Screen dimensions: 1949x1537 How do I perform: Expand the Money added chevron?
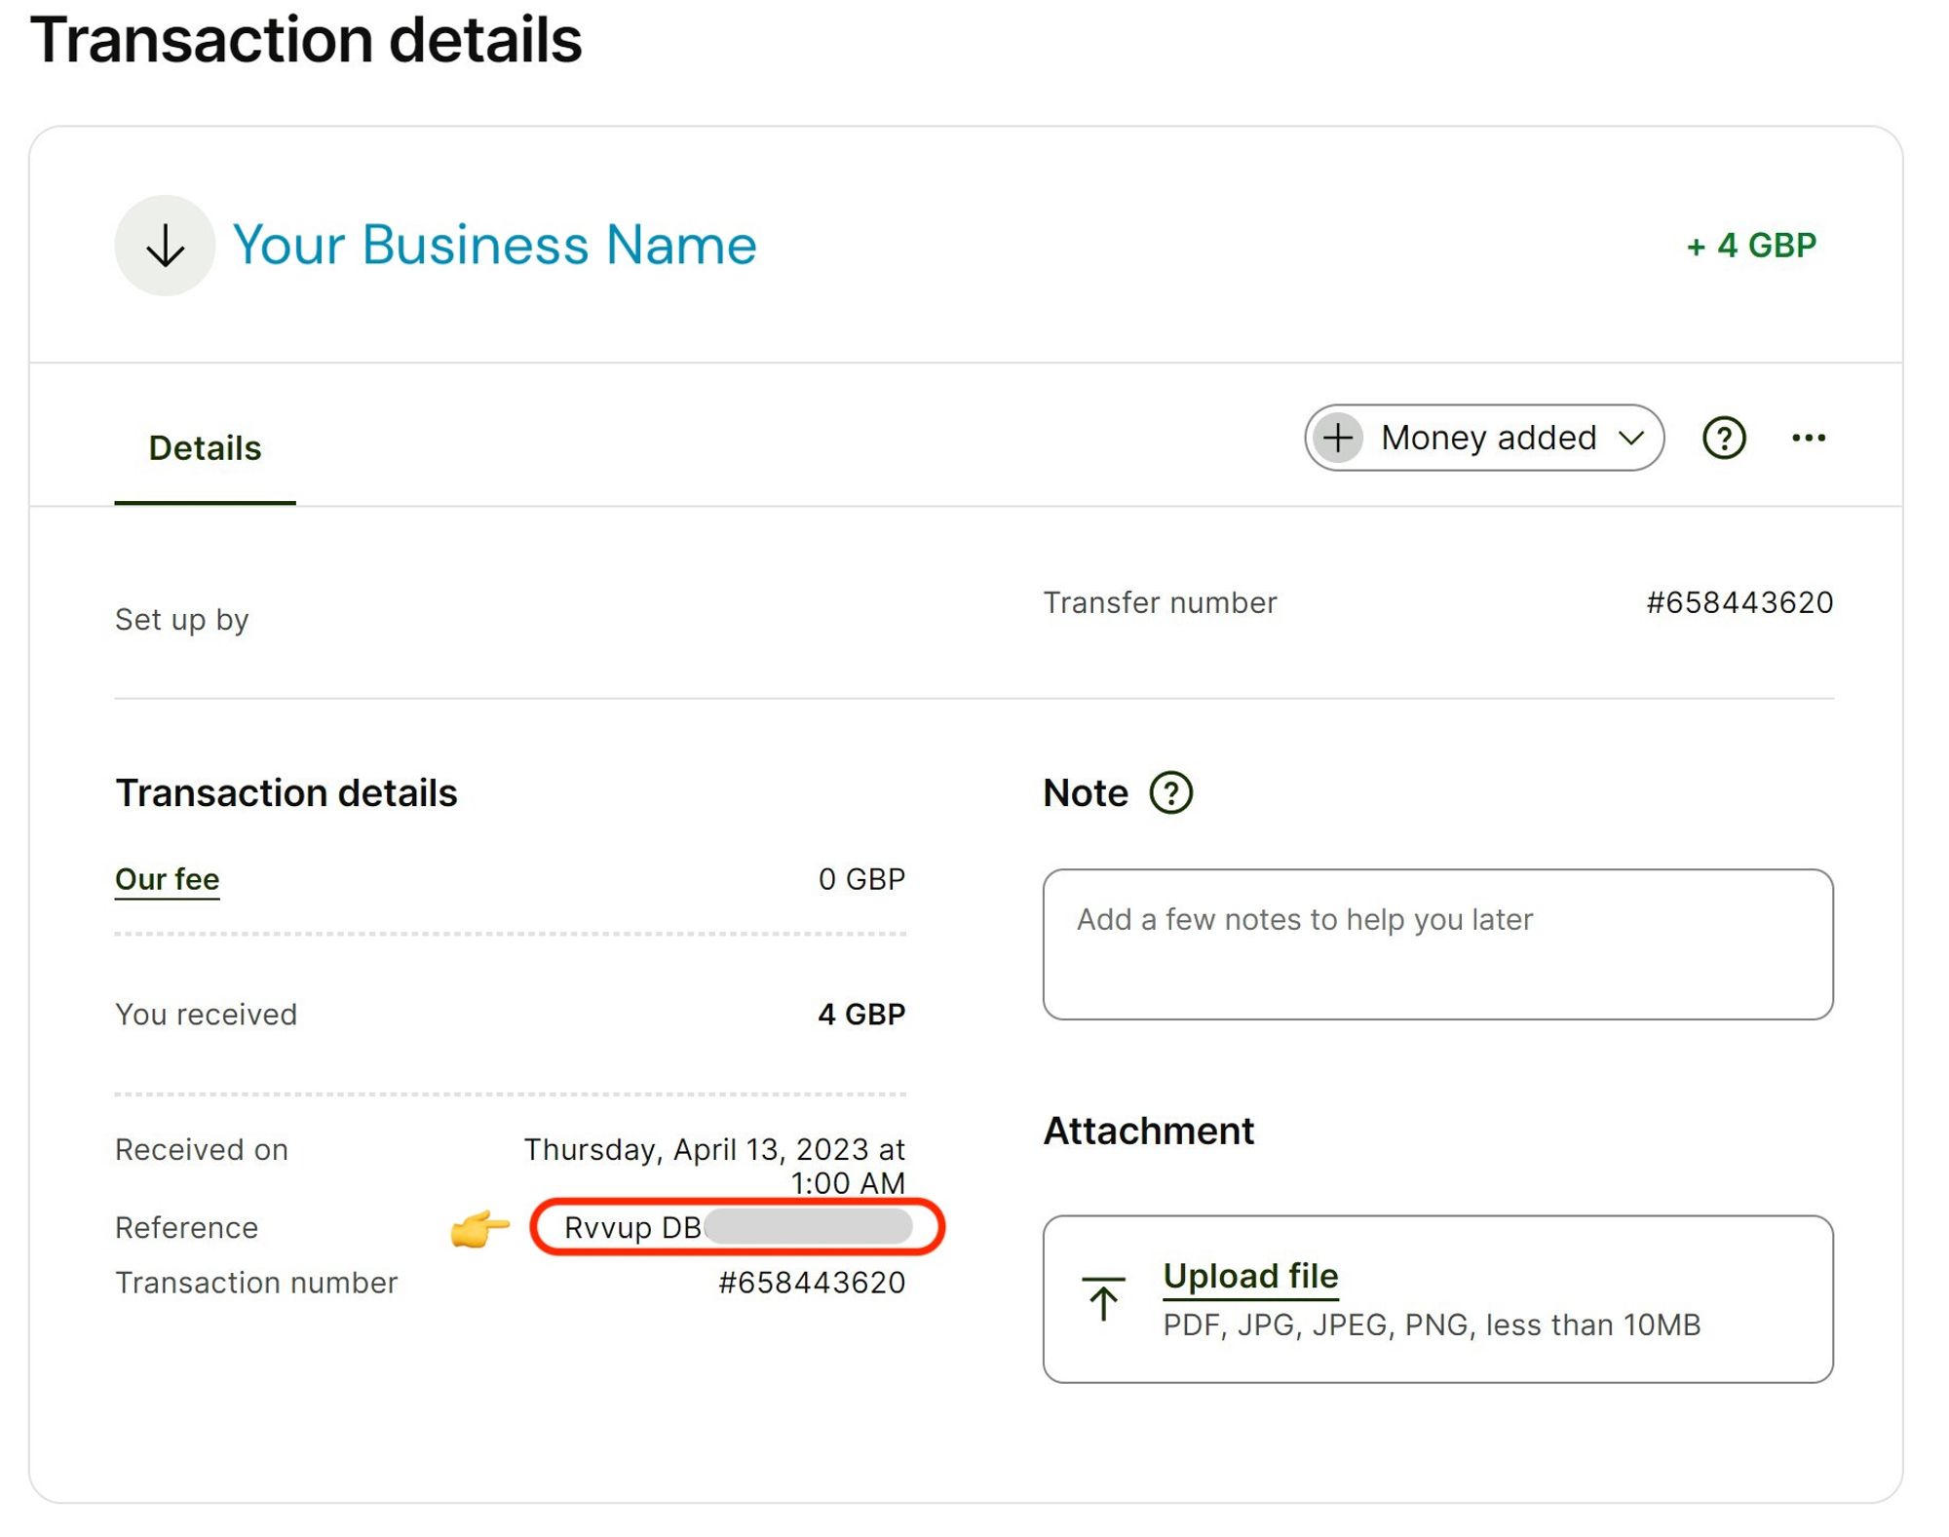click(1631, 438)
